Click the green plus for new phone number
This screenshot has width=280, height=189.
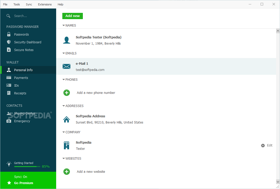[67, 93]
